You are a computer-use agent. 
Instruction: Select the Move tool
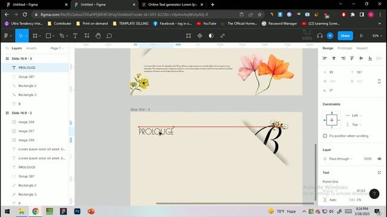(x=21, y=36)
